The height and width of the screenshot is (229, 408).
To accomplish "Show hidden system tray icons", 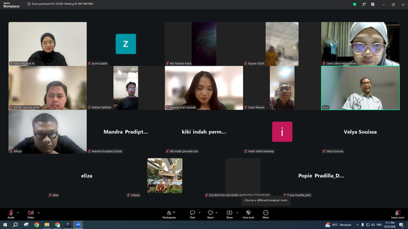I will [358, 225].
